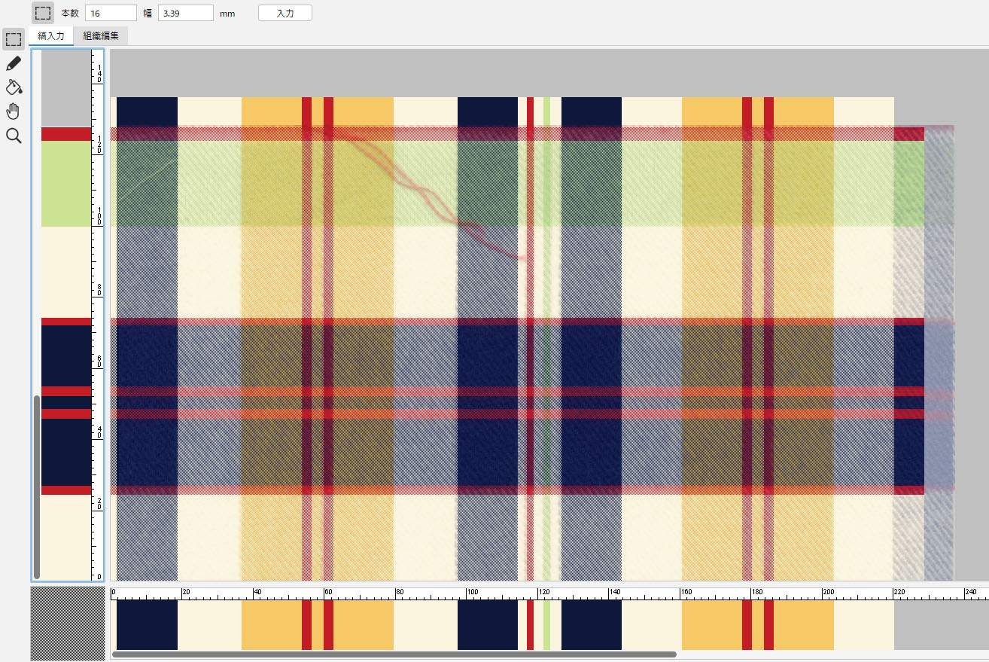The height and width of the screenshot is (662, 989).
Task: Select leftmost orange stripe in bottom warp strip
Action: pyautogui.click(x=271, y=624)
